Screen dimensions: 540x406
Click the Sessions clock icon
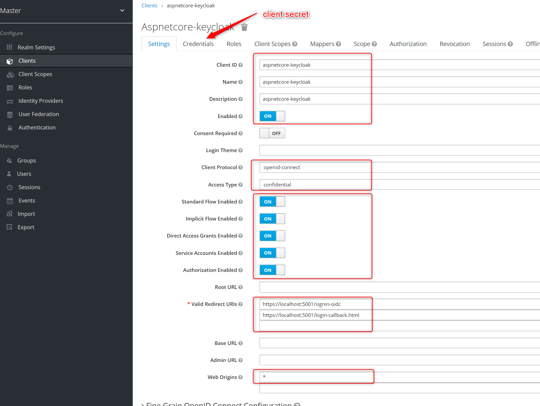pos(10,187)
